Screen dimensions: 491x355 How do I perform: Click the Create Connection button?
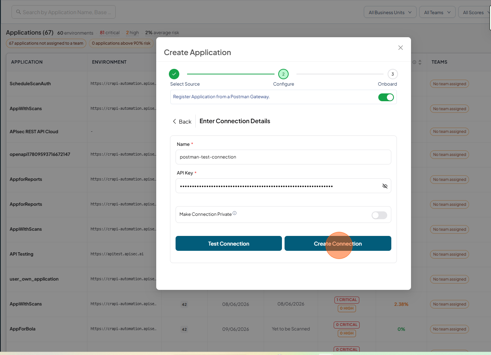(x=338, y=243)
